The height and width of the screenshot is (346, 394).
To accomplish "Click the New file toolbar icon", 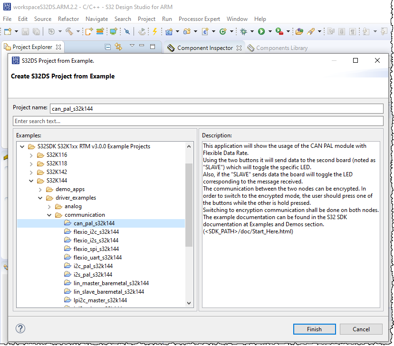I will [8, 31].
